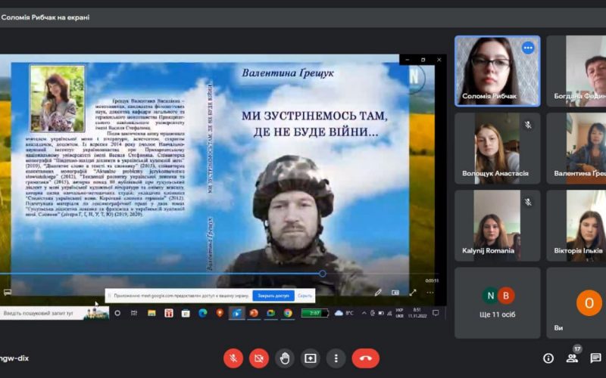Click the present screen icon

[x=310, y=358]
